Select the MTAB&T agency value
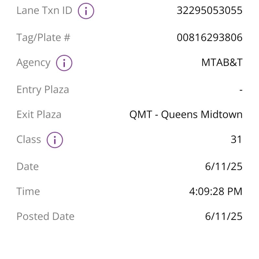Screen dimensions: 259x259 pos(222,62)
